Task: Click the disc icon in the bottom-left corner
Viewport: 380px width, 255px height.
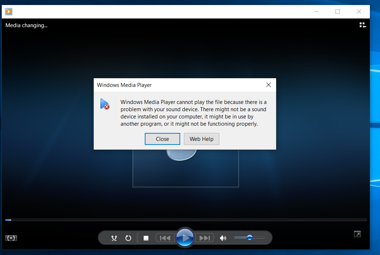Action: pos(11,238)
